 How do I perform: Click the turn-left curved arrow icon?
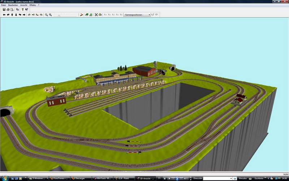(8, 15)
